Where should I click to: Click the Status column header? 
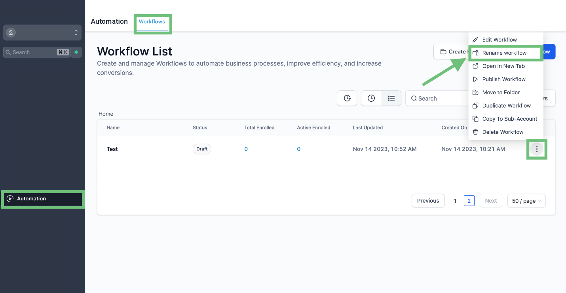point(200,127)
